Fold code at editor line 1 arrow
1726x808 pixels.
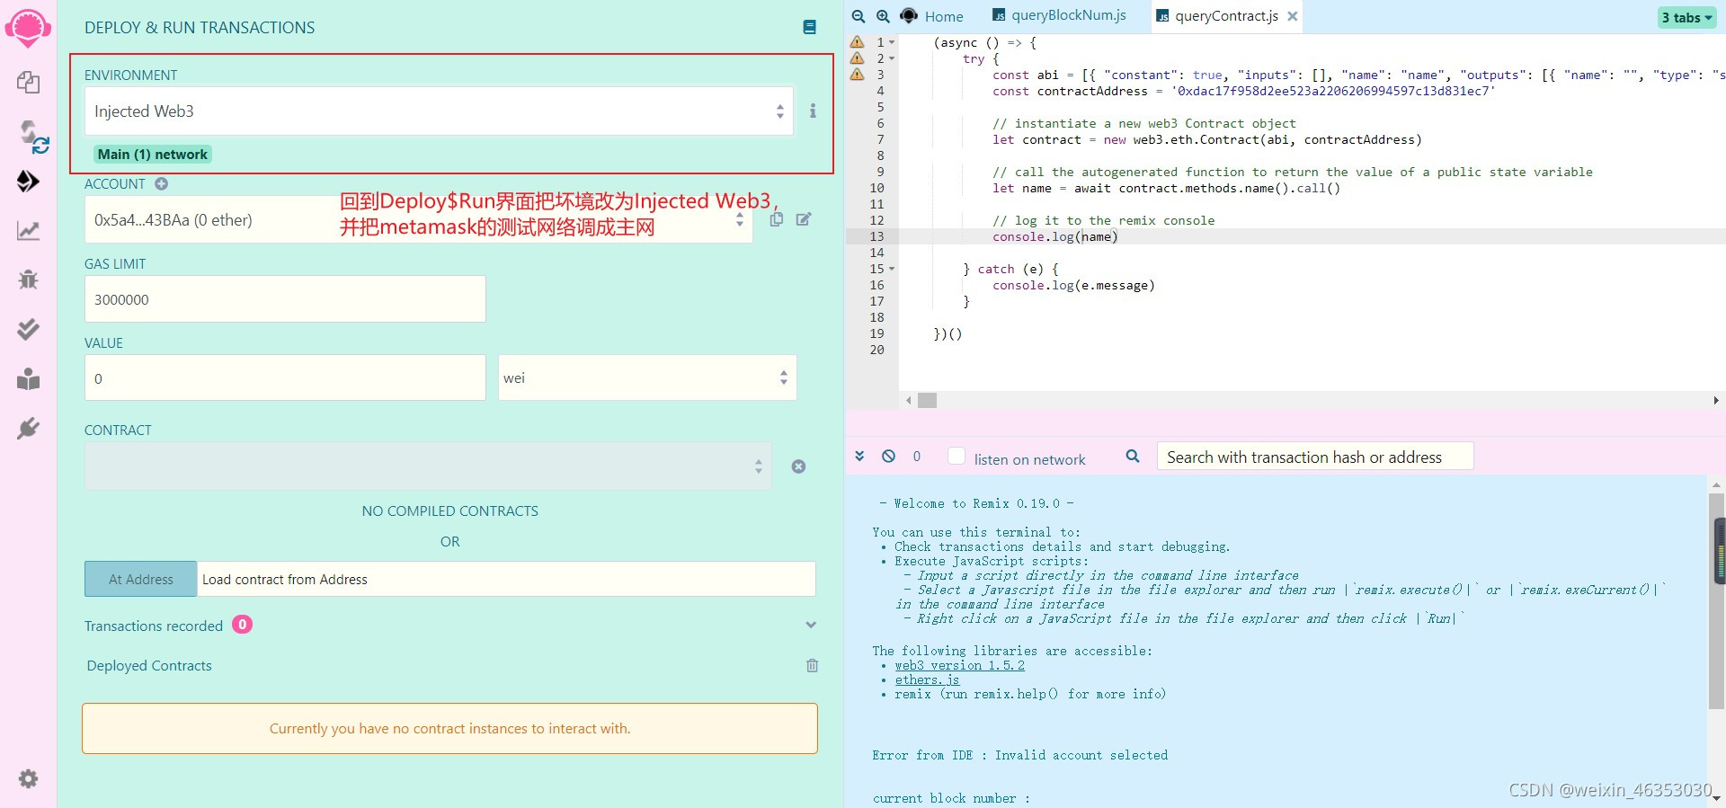coord(892,42)
